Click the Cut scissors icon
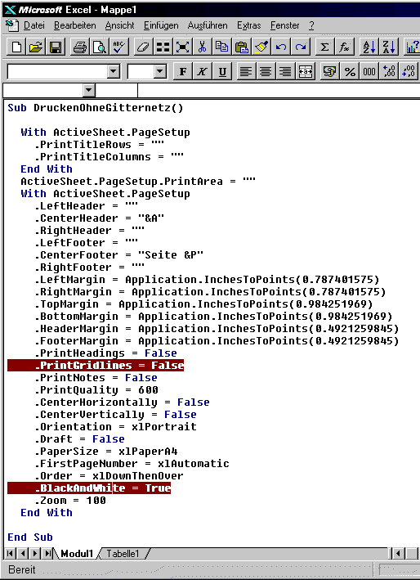 coord(202,47)
